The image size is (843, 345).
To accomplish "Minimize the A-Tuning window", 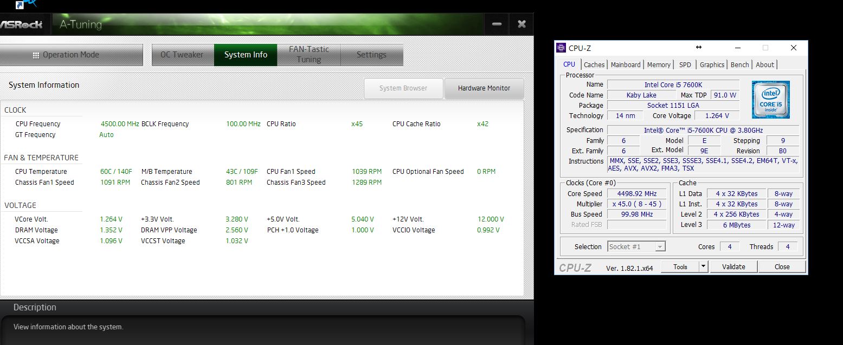I will (x=497, y=24).
